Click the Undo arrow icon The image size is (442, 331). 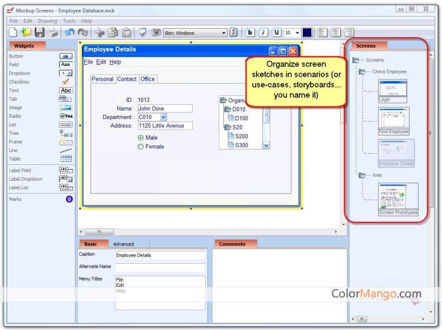tap(70, 32)
